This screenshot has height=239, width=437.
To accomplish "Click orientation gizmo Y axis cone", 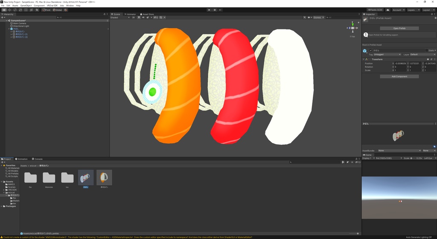I will pos(353,24).
